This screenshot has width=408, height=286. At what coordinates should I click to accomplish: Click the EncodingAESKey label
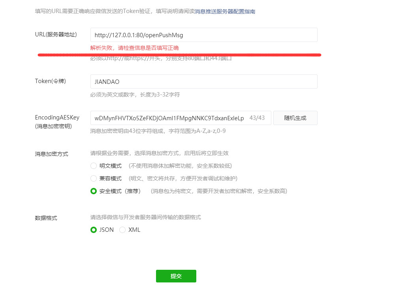point(57,122)
